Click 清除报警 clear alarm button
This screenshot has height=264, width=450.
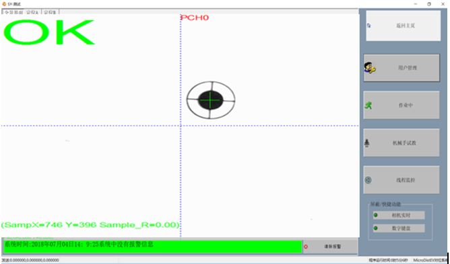click(x=330, y=247)
